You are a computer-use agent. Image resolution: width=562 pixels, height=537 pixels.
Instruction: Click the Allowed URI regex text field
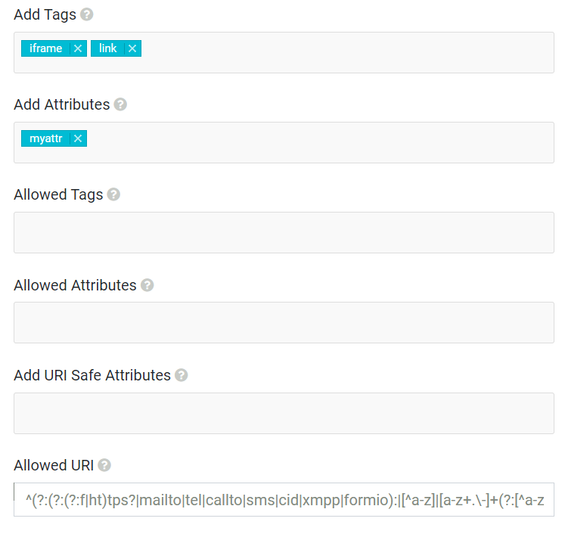[x=284, y=500]
